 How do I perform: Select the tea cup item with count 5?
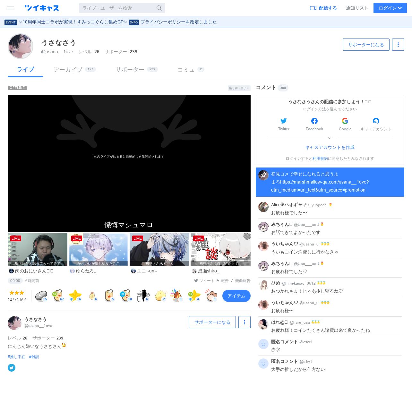(109, 296)
